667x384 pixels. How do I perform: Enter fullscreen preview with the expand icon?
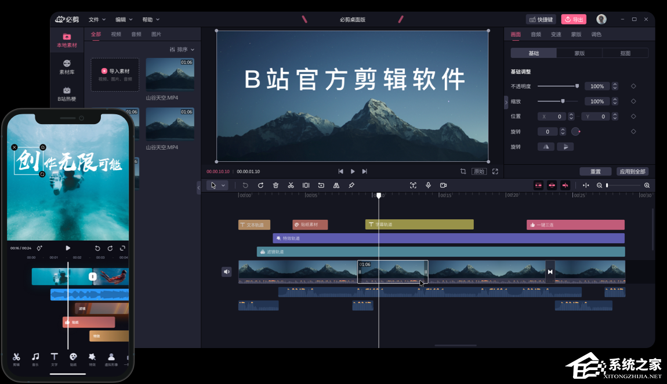pos(495,171)
